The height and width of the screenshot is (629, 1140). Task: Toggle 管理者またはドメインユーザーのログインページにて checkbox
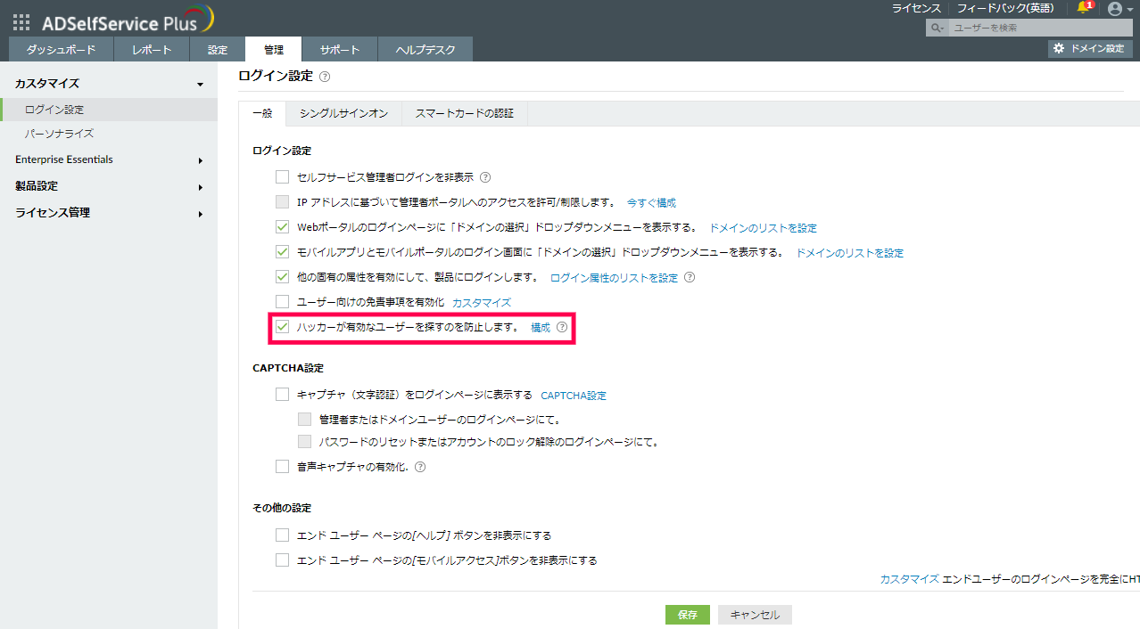(305, 419)
